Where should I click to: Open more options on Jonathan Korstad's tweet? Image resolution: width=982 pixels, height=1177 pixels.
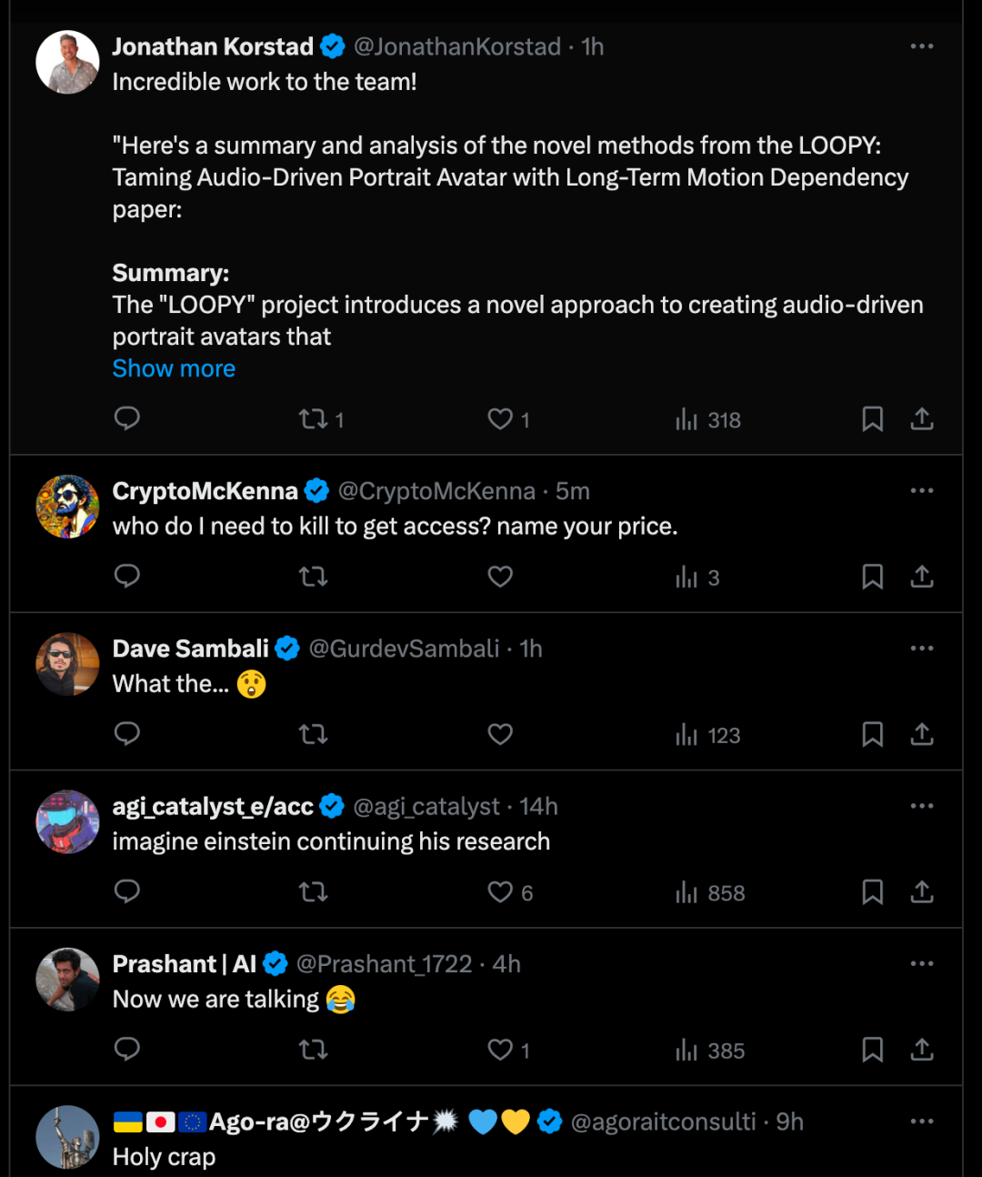[x=922, y=46]
